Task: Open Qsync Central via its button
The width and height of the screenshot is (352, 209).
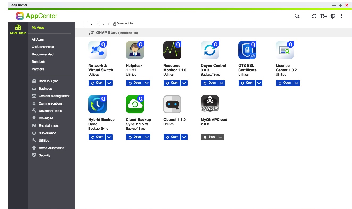Action: 209,83
